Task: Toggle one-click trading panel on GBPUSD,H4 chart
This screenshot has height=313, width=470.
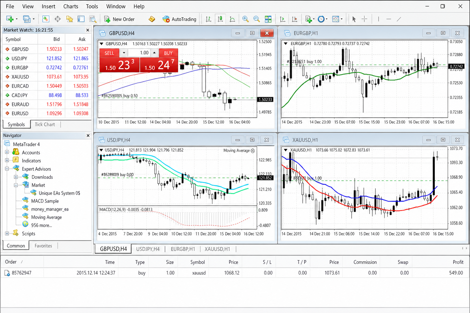Action: tap(102, 44)
